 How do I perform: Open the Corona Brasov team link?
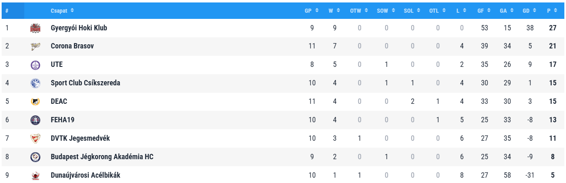click(x=72, y=46)
